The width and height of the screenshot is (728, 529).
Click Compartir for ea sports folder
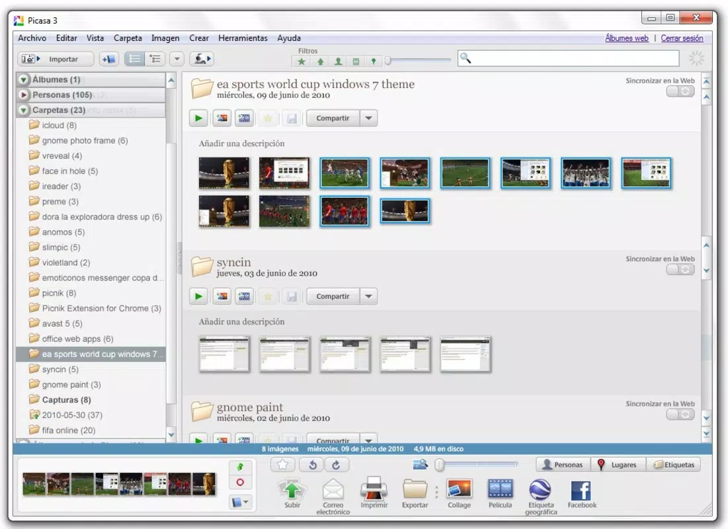(x=333, y=118)
